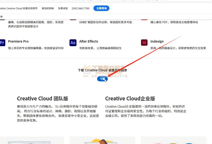The image size is (212, 144).
Task: Open the Premiere Pro title link
Action: coord(18,42)
